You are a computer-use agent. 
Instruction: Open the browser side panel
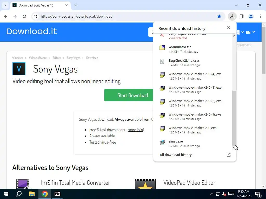pyautogui.click(x=242, y=16)
